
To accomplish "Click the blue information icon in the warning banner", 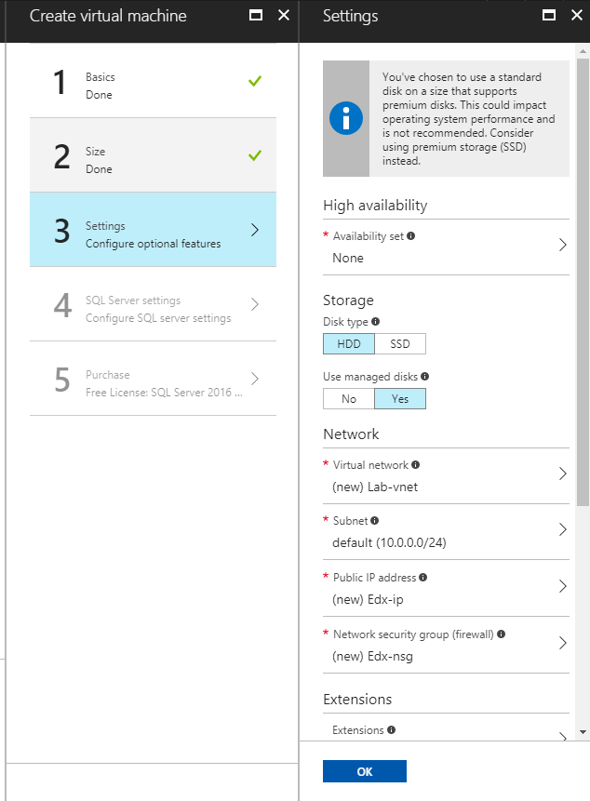I will click(x=346, y=118).
